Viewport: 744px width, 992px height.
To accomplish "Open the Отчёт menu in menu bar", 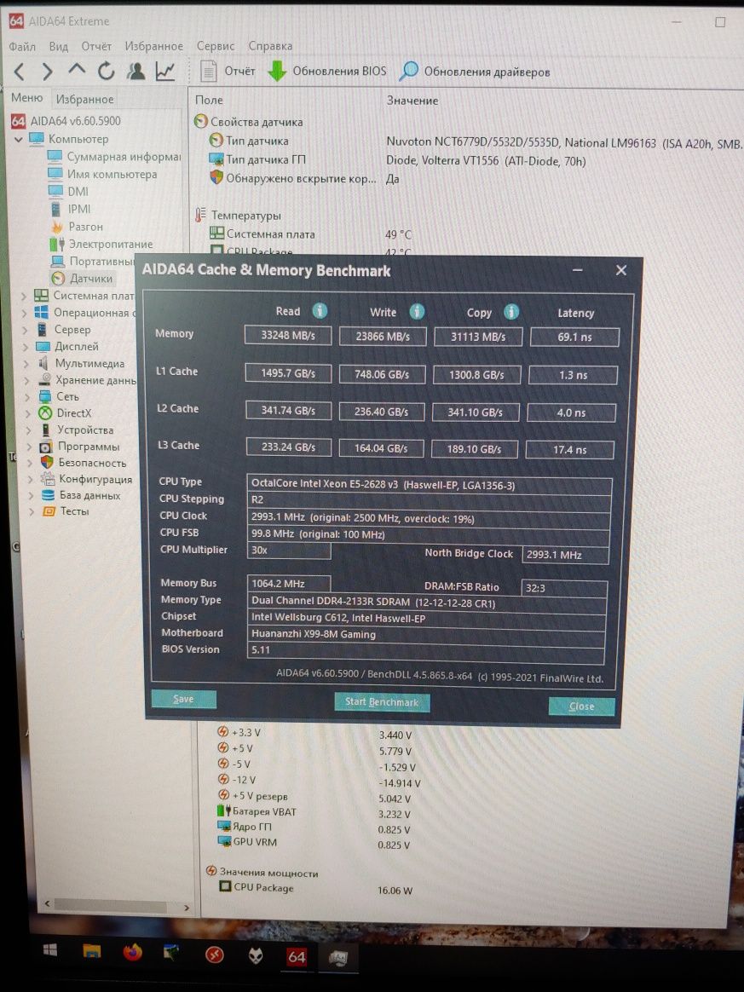I will (96, 46).
